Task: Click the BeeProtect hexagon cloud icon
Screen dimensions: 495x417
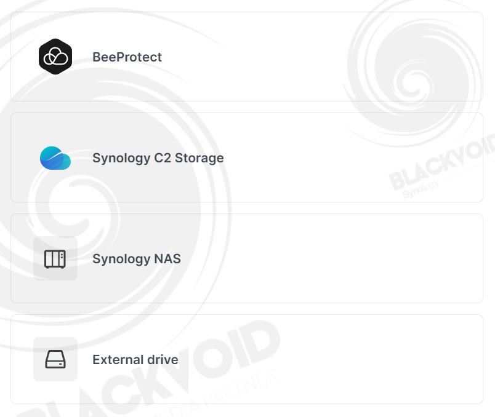Action: 55,57
